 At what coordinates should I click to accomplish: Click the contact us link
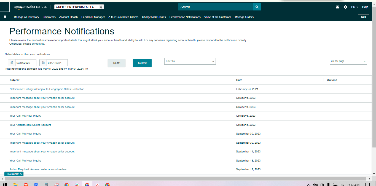(x=38, y=44)
